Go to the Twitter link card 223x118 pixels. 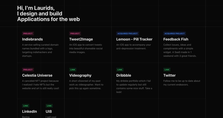pos(169,75)
